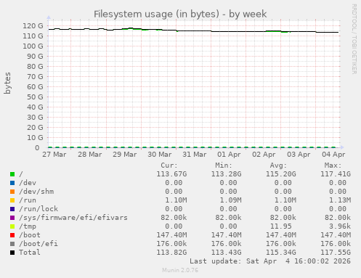Screen dimensions: 361x278
Task: Click the lime swatch beside /tmp
Action: pos(12,226)
